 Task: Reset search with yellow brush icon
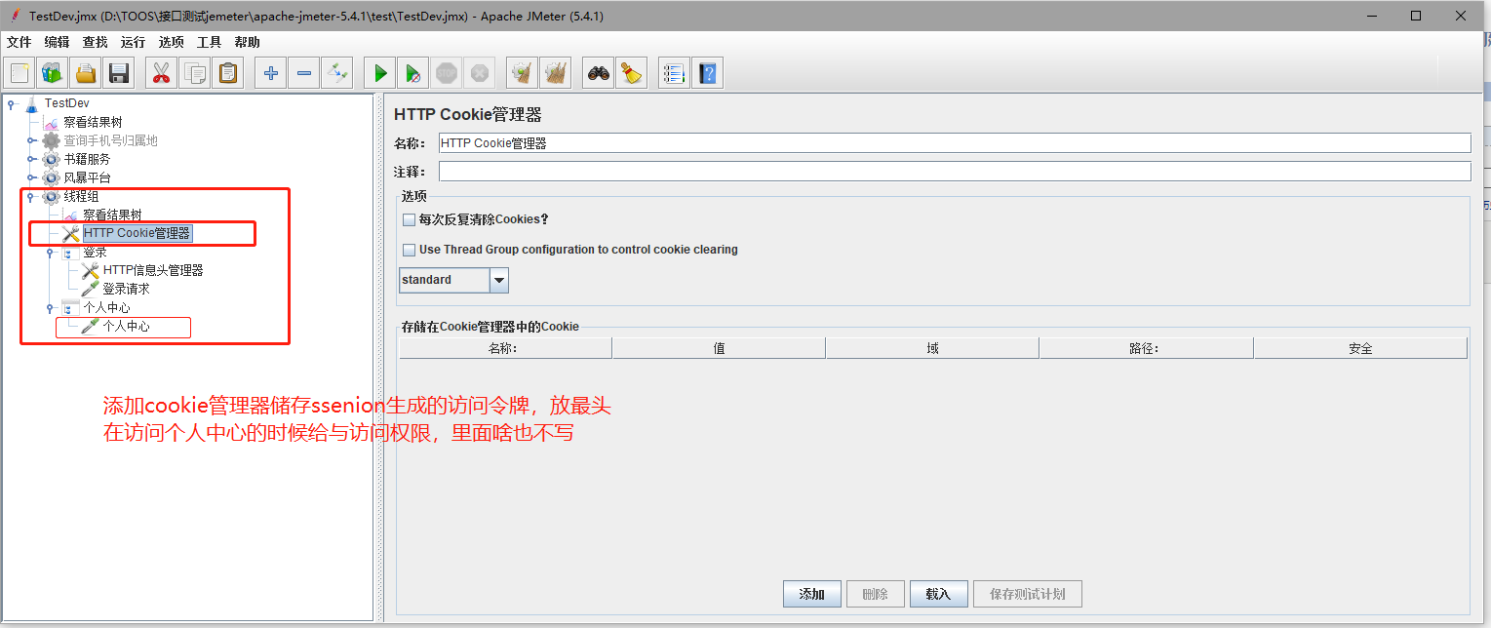(632, 72)
